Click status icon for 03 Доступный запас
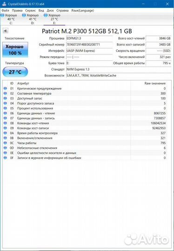 (5, 98)
